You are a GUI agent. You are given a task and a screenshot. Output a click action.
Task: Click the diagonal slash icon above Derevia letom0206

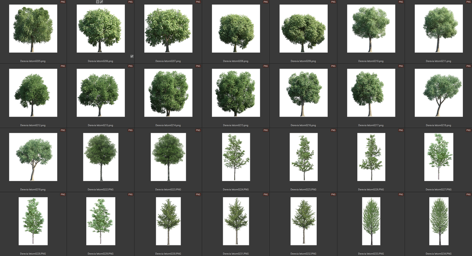[101, 2]
